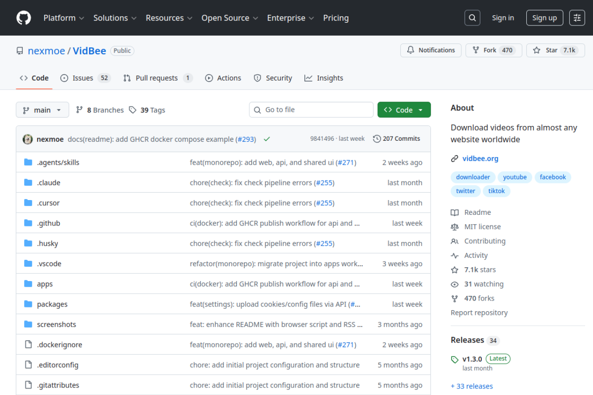Expand the green Code dropdown
This screenshot has height=395, width=593.
404,110
